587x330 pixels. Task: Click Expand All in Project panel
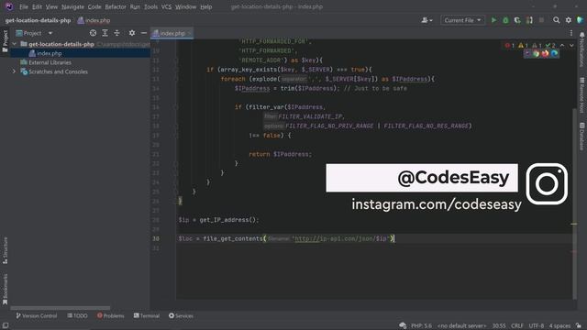click(x=105, y=33)
